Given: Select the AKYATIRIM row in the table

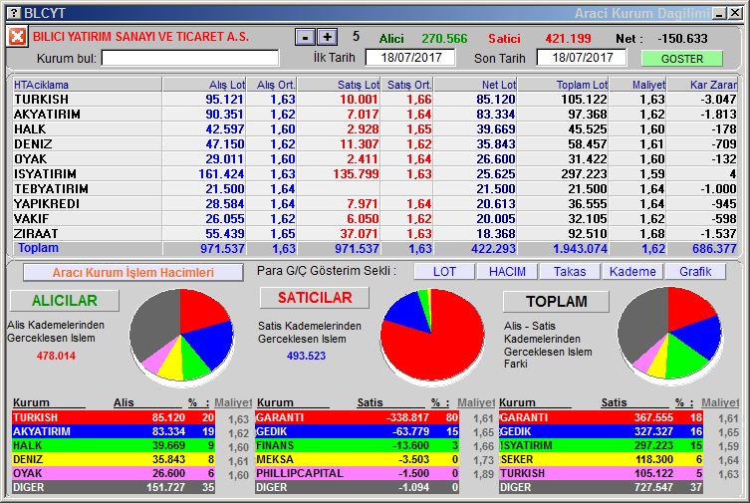Looking at the screenshot, I should click(x=375, y=115).
